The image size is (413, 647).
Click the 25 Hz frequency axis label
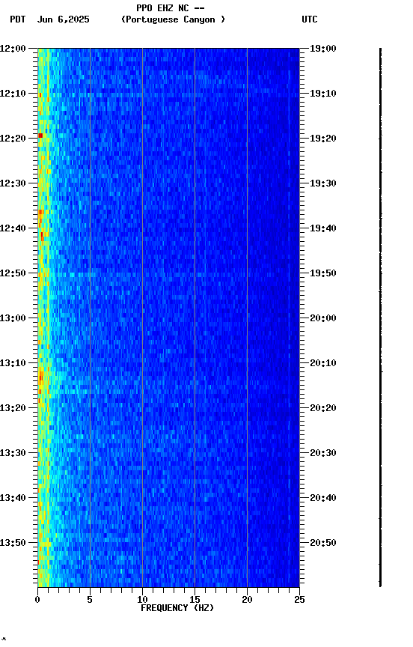[x=299, y=600]
